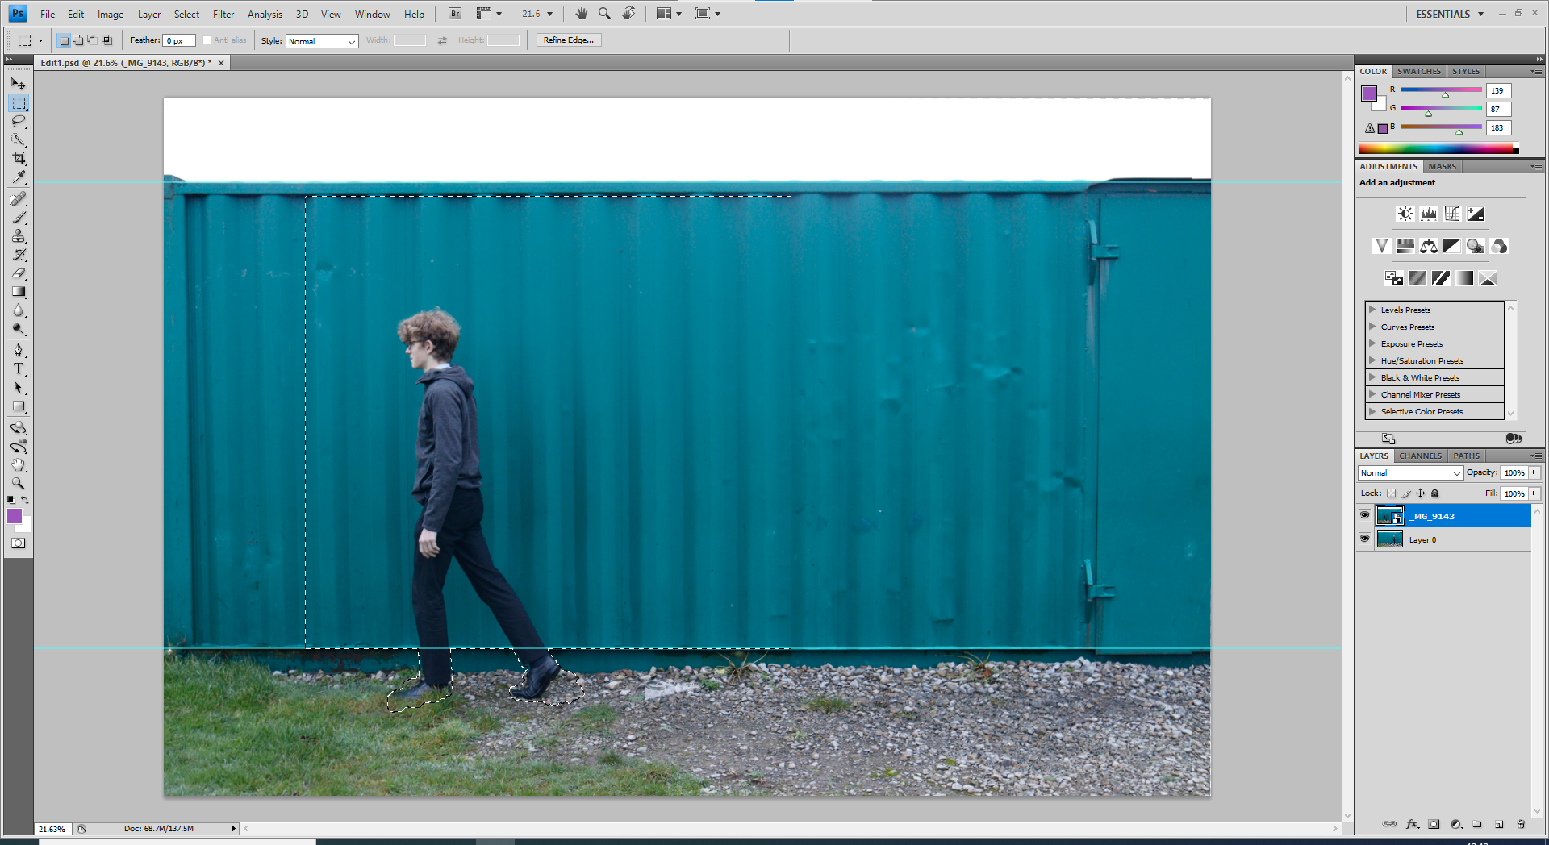The height and width of the screenshot is (845, 1549).
Task: Add a Levels adjustment
Action: 1429,214
